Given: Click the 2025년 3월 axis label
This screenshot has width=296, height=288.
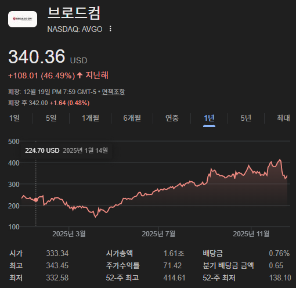Looking at the screenshot, I should click(69, 234).
